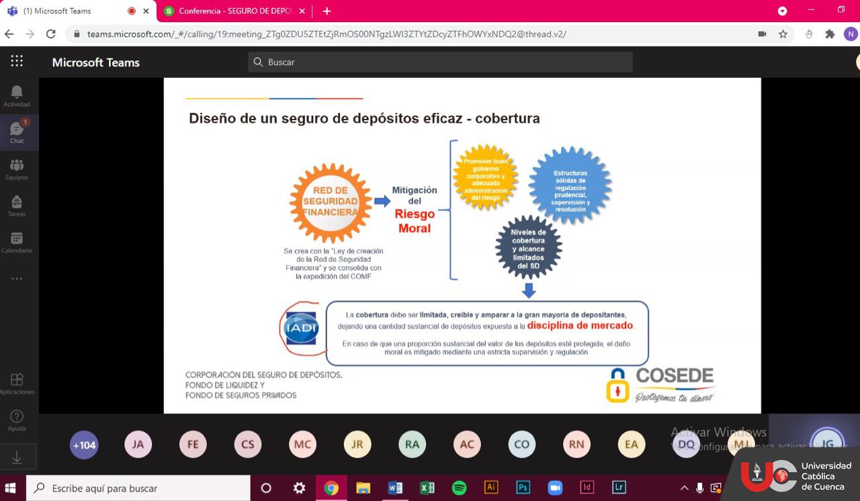Open Chrome profile avatar N

[x=851, y=34]
